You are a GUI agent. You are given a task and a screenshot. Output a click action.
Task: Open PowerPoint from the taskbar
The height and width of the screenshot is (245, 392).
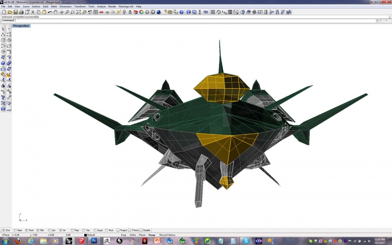pos(157,241)
